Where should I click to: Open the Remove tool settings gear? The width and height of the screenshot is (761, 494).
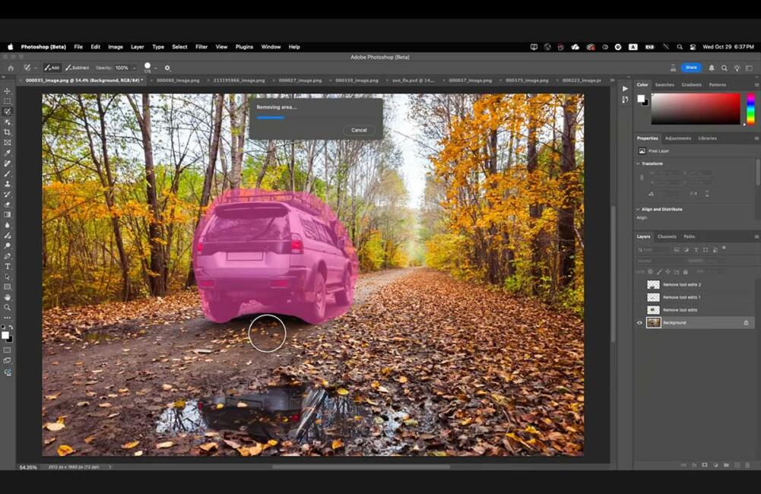point(167,68)
